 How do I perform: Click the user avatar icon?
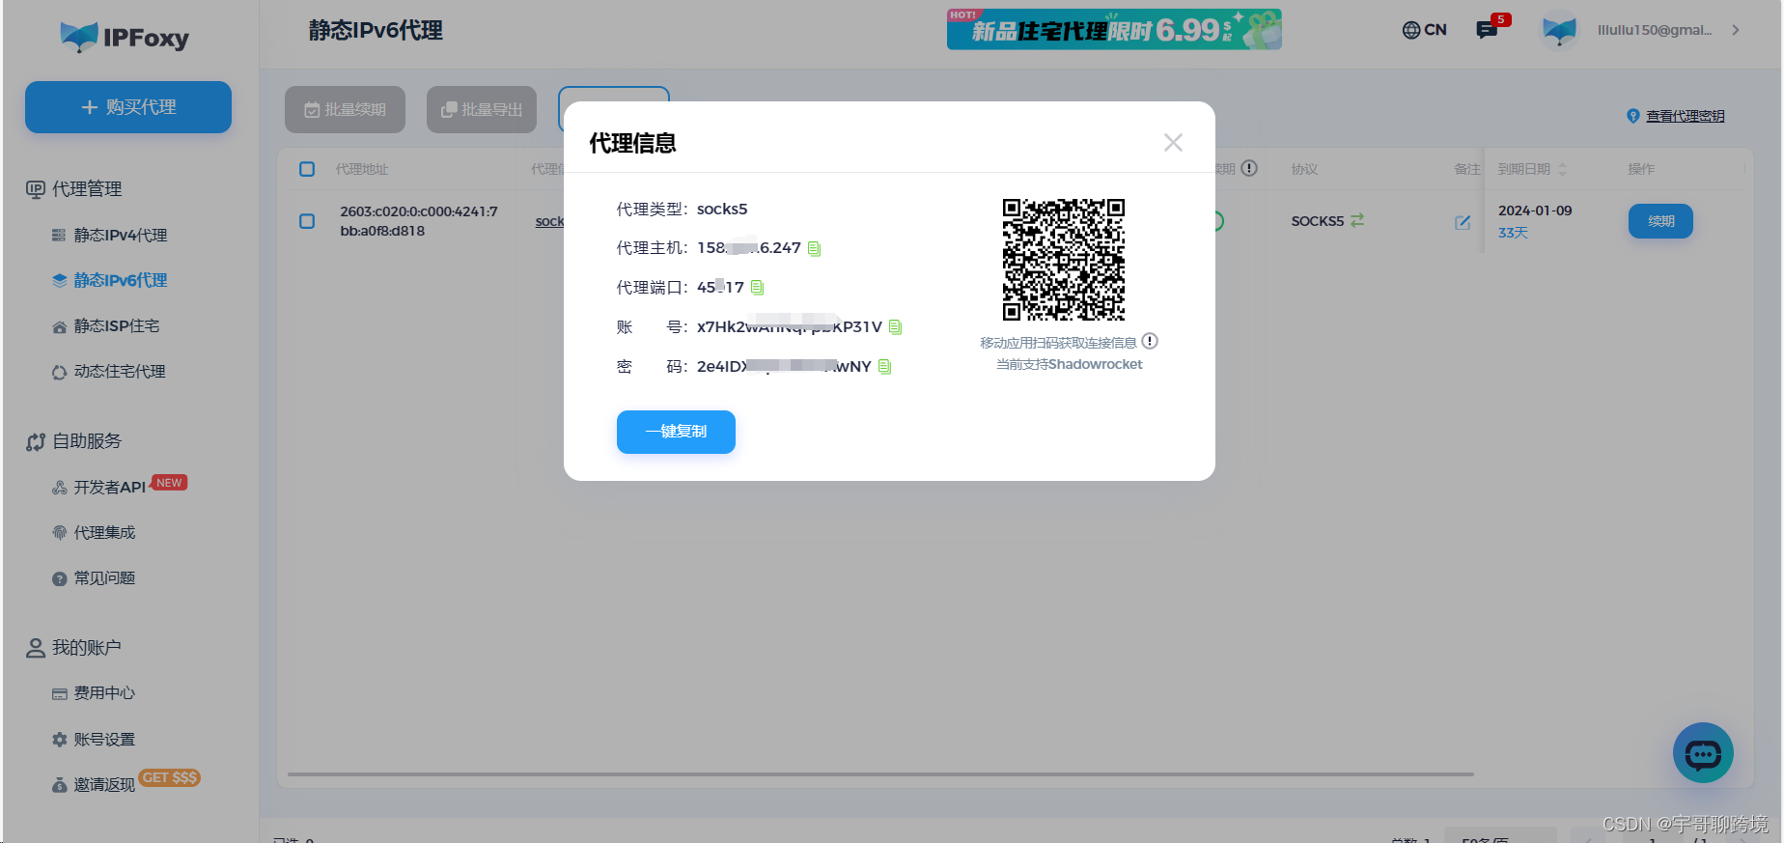(1559, 30)
